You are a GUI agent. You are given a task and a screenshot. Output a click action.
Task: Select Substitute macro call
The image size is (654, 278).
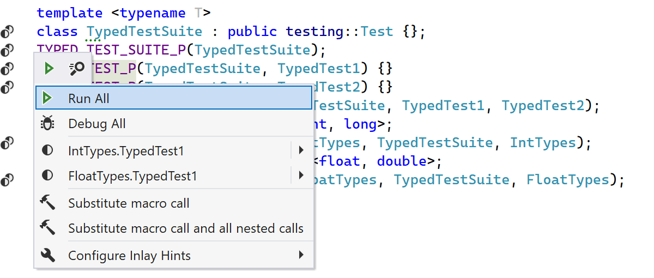(129, 203)
